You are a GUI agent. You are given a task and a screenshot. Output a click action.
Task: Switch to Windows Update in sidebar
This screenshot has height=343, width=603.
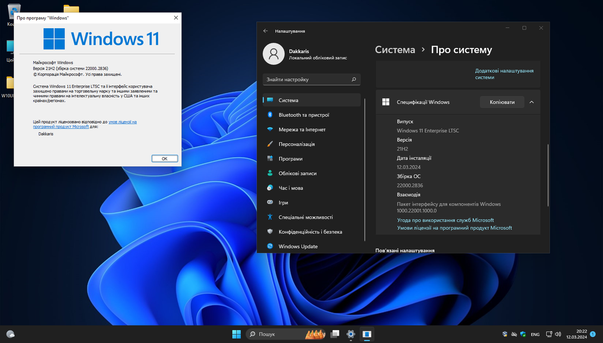click(x=298, y=246)
